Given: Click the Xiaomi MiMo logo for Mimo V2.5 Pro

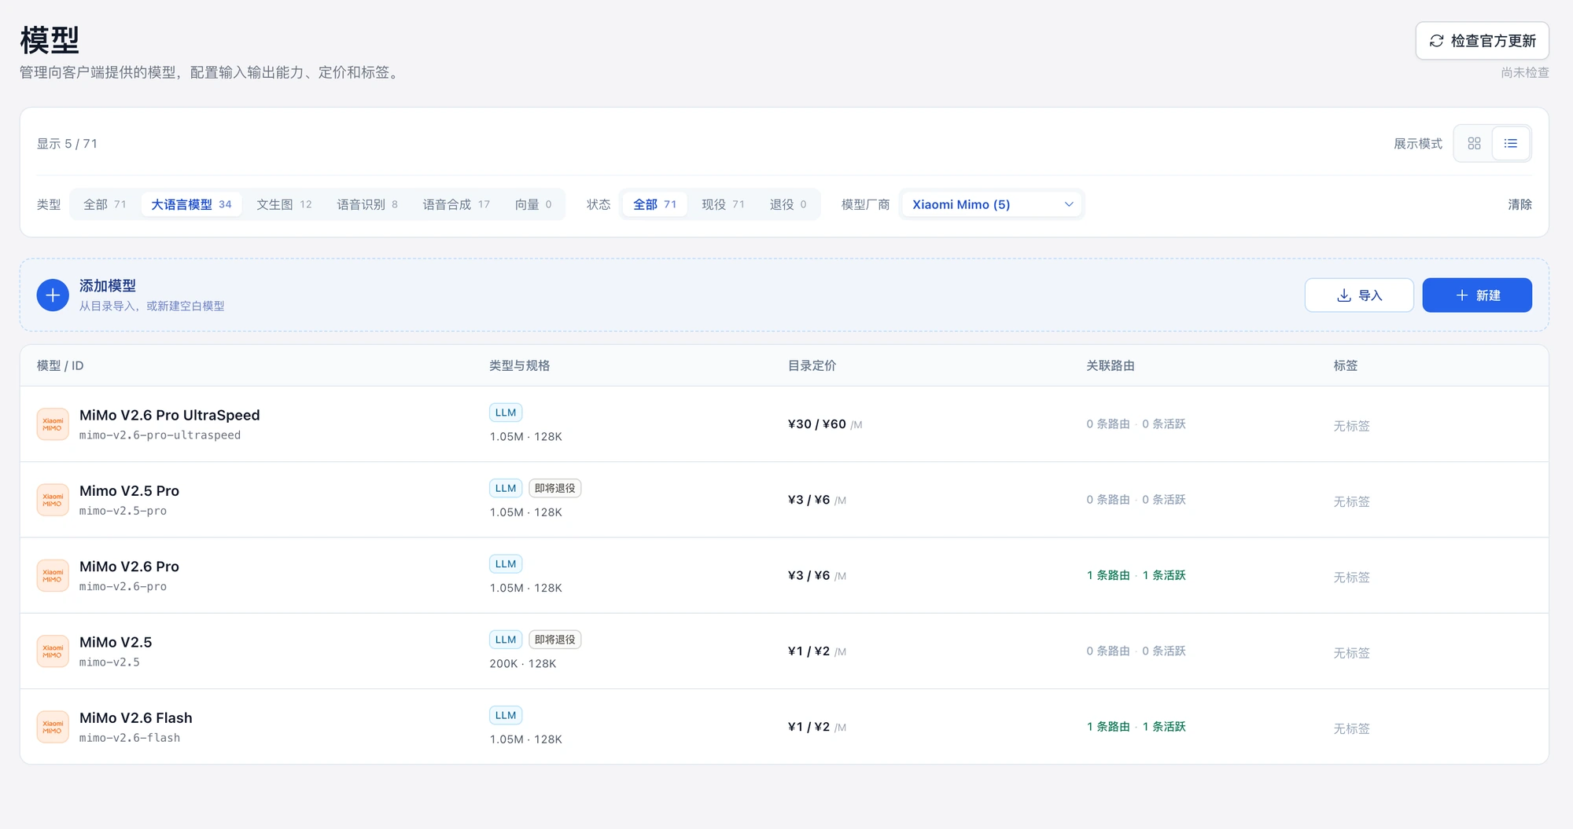Looking at the screenshot, I should (53, 500).
